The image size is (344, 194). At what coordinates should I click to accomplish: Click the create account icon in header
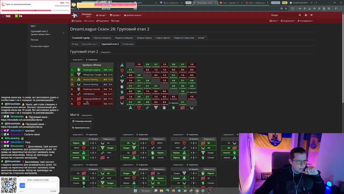click(x=306, y=15)
